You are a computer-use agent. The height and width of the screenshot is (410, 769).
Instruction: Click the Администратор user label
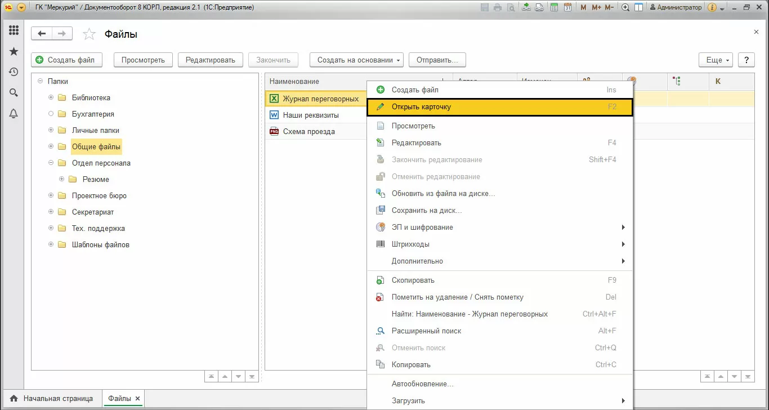676,7
